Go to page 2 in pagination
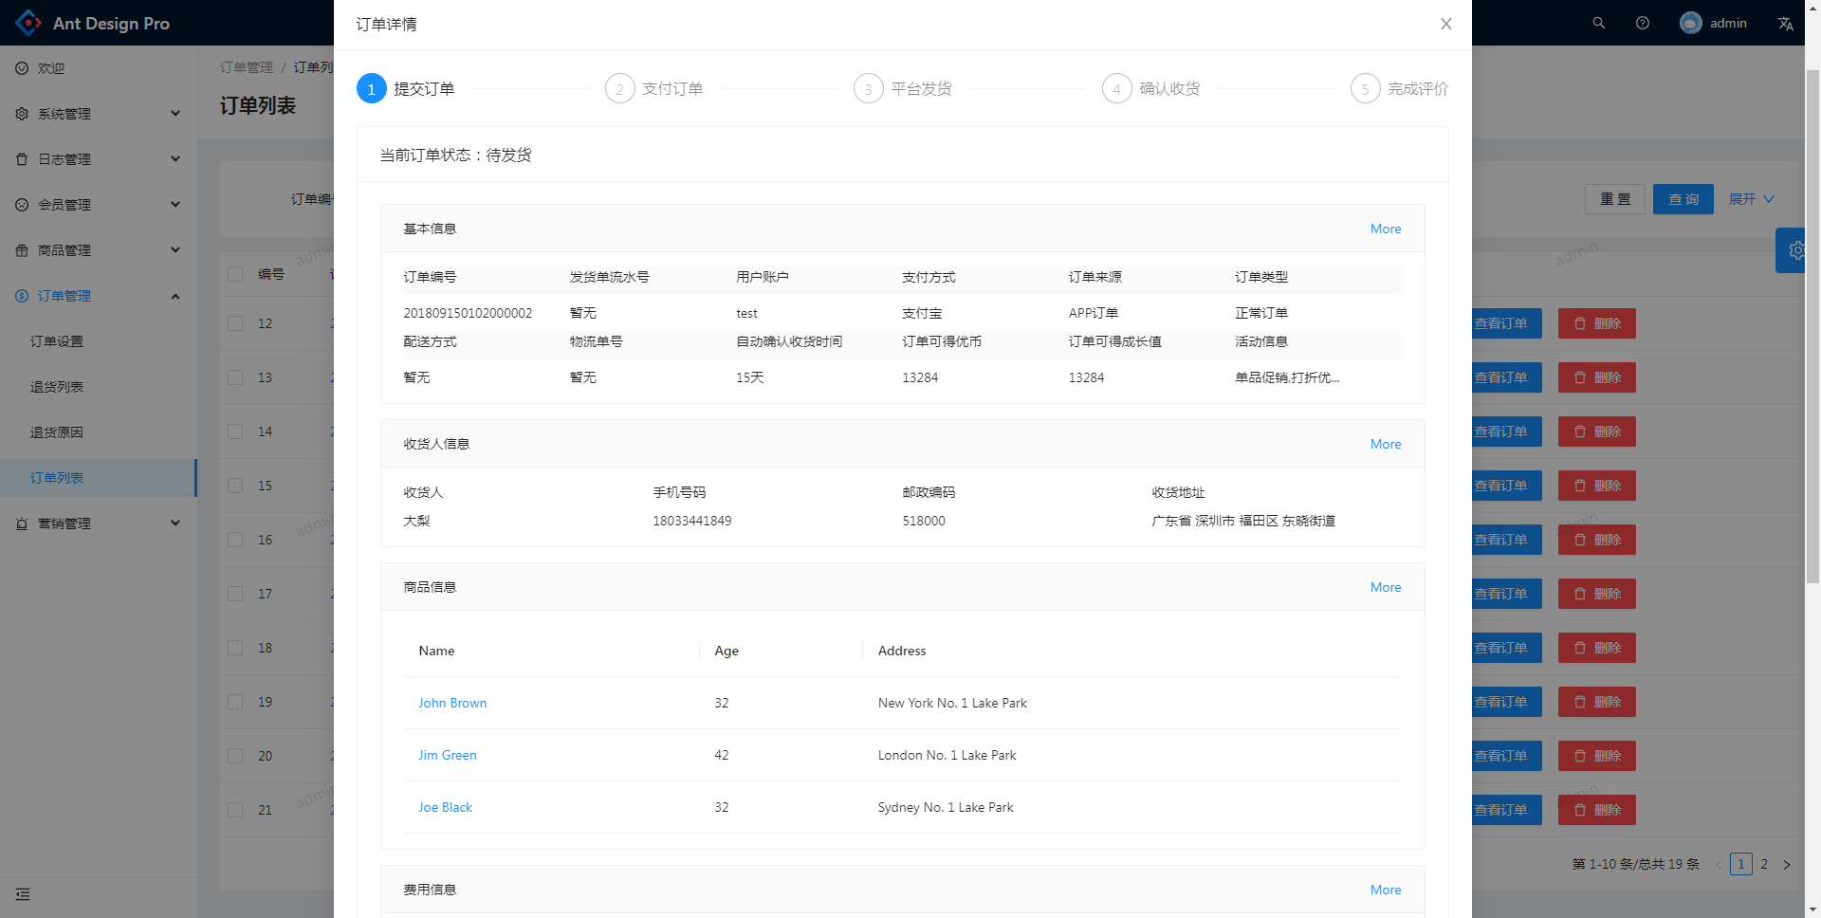Screen dimensions: 1821x918 [x=1764, y=864]
